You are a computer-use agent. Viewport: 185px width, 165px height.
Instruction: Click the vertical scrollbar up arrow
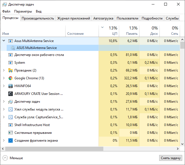182,40
